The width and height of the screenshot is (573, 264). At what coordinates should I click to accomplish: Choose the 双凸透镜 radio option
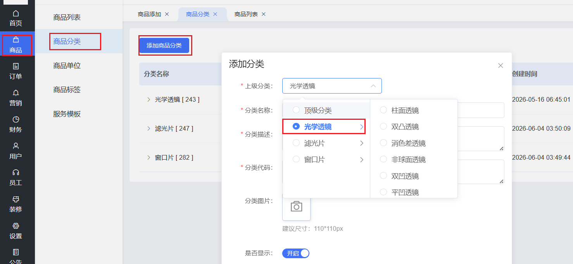click(383, 126)
